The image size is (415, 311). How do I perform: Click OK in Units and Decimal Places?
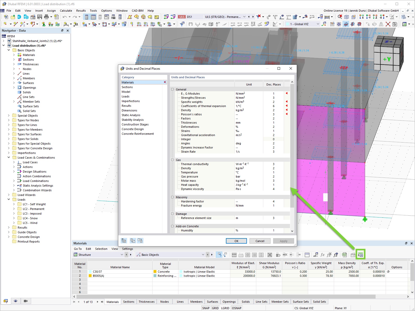coord(236,241)
